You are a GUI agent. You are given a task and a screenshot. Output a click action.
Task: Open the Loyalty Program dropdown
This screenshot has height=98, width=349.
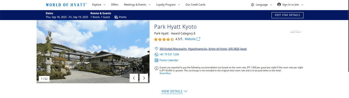tap(168, 5)
